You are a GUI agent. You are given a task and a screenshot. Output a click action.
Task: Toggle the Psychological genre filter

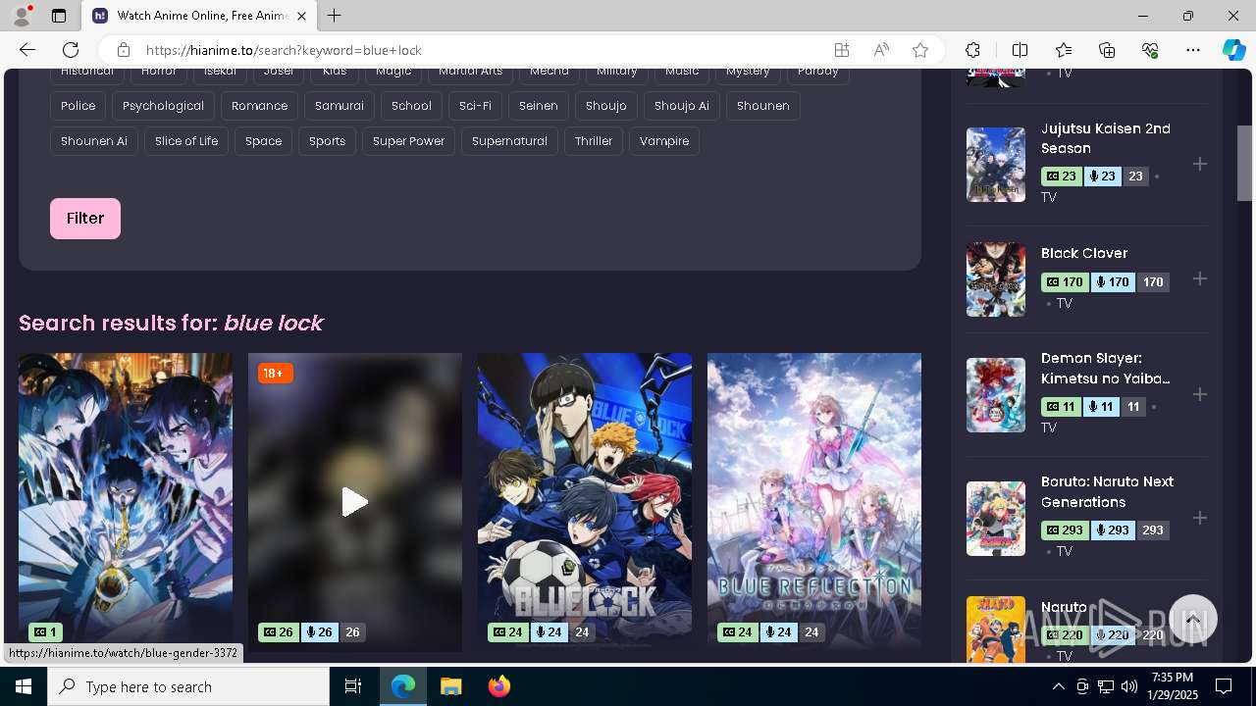(x=163, y=106)
